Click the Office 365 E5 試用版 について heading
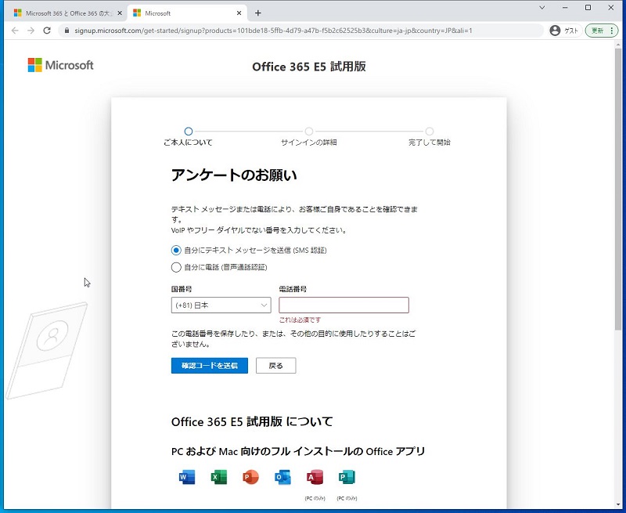The width and height of the screenshot is (626, 513). [x=252, y=421]
